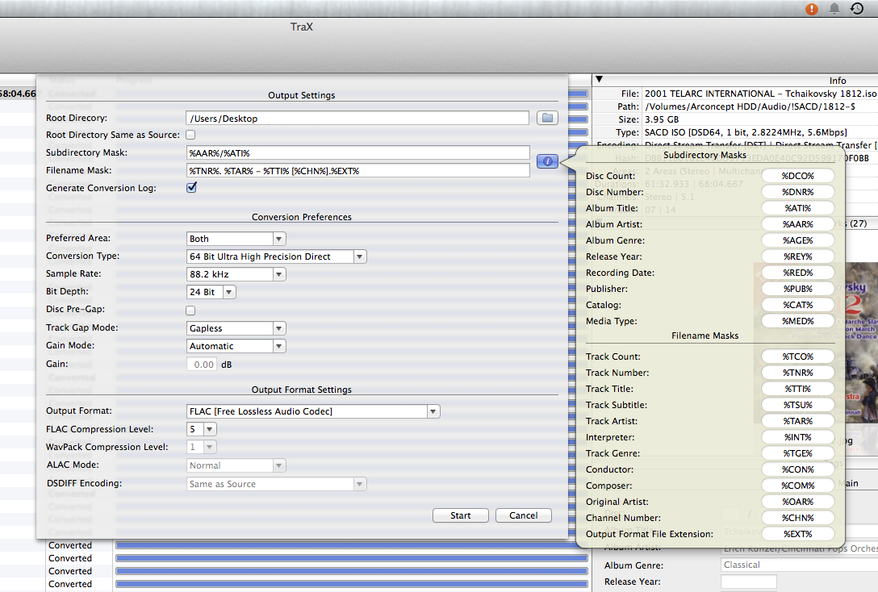Viewport: 878px width, 592px height.
Task: Click the orange alert icon in menu bar
Action: tap(811, 9)
